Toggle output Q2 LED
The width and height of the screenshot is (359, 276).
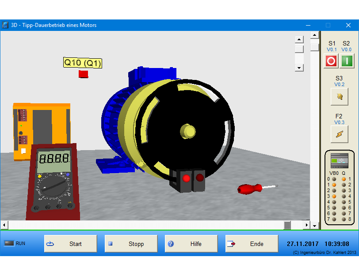(344, 185)
